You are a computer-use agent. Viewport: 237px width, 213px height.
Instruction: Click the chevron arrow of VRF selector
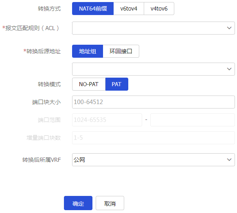pyautogui.click(x=229, y=160)
